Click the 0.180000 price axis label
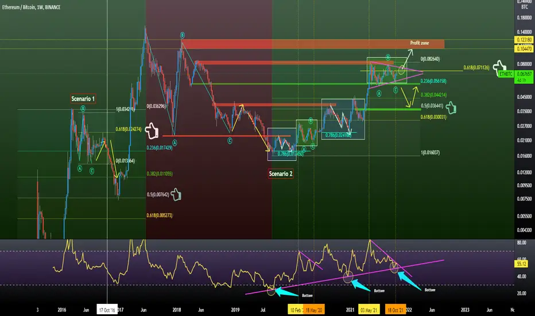The width and height of the screenshot is (535, 316). (525, 17)
